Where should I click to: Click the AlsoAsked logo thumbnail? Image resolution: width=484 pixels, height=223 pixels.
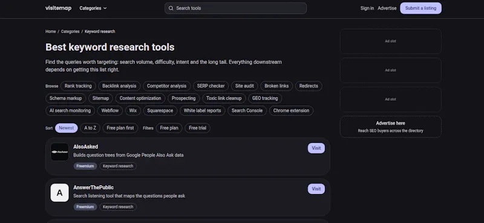coord(59,152)
